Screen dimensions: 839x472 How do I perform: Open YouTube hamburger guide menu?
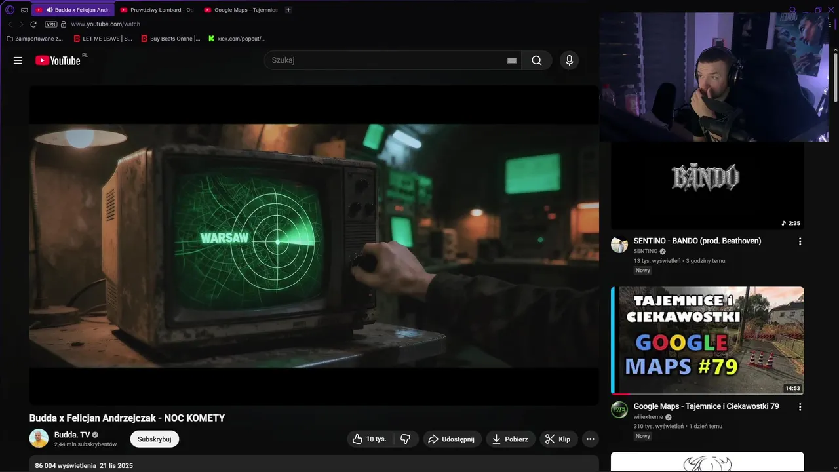pyautogui.click(x=18, y=60)
